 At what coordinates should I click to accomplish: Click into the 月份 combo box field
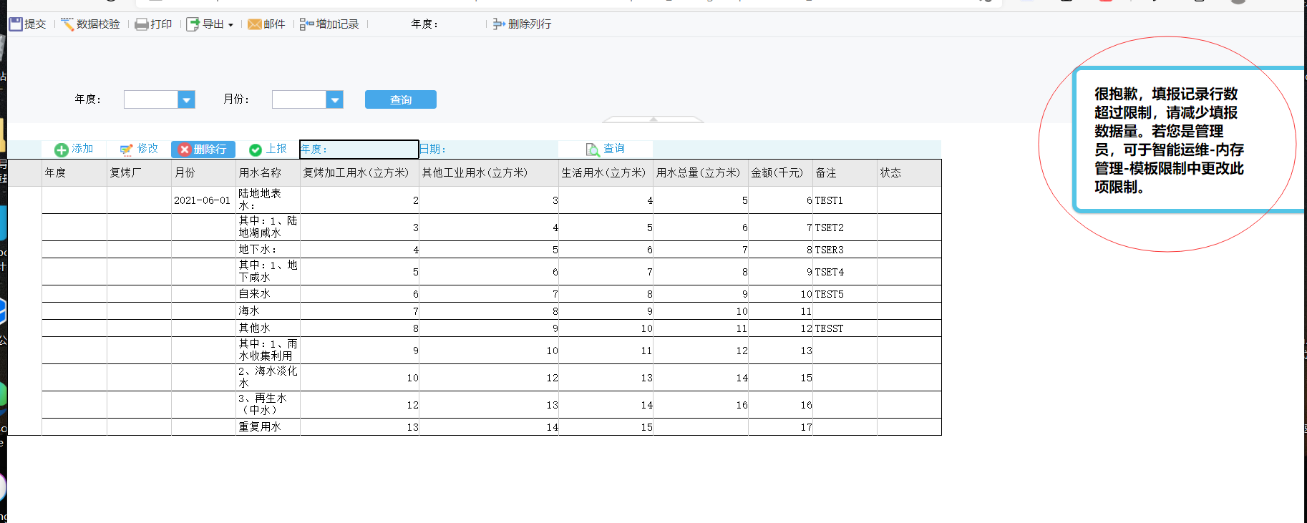299,99
